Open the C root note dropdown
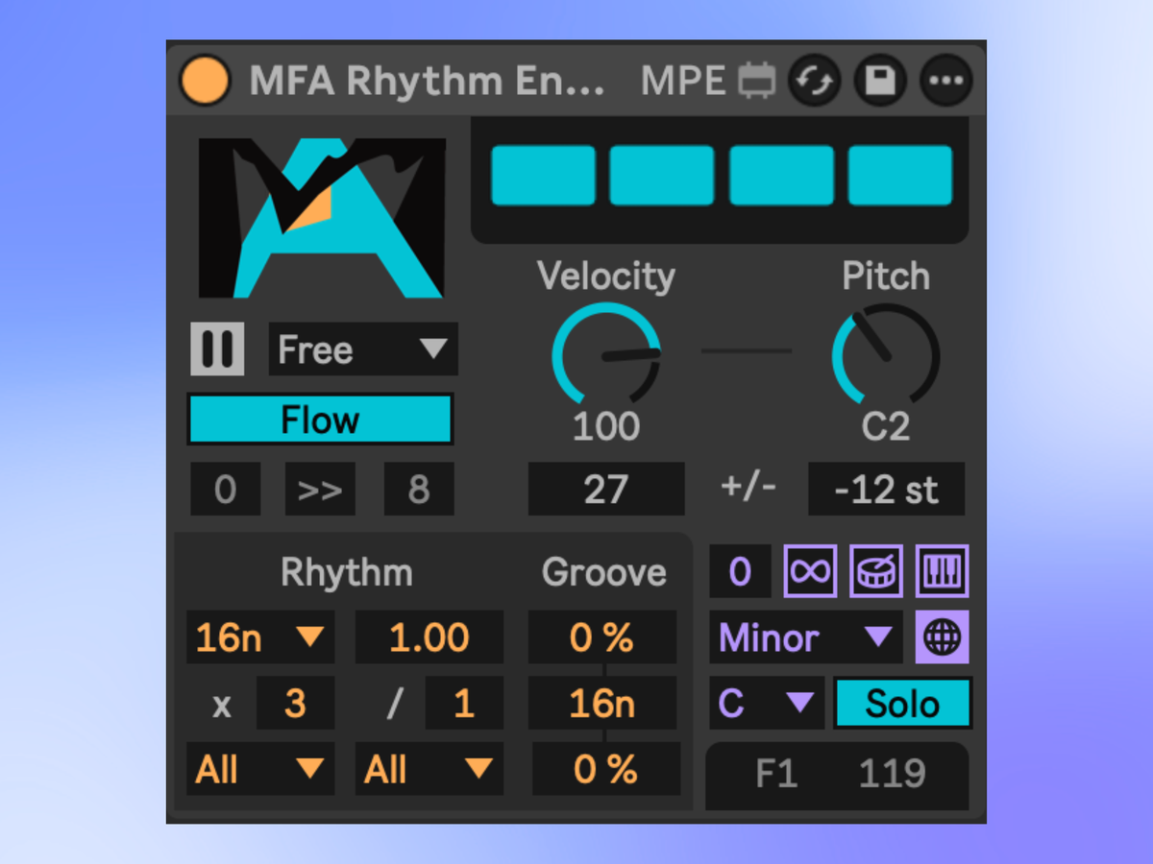The width and height of the screenshot is (1153, 864). (x=767, y=704)
